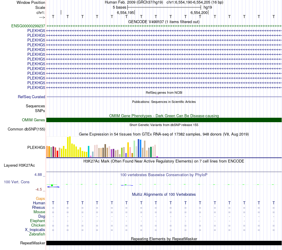Click the 4.88 PhyloP upper limit value
This screenshot has width=282, height=250.
(38, 175)
